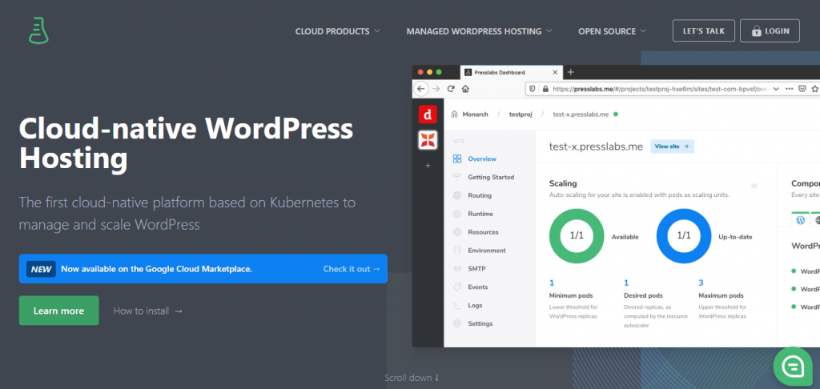The height and width of the screenshot is (389, 820).
Task: Click the Pocket save icon in browser toolbar
Action: pyautogui.click(x=802, y=89)
